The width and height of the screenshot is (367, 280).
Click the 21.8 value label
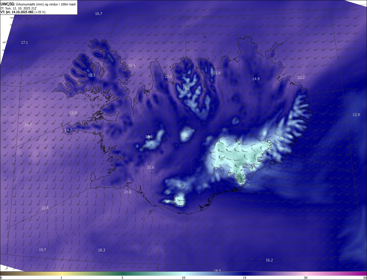217,73
